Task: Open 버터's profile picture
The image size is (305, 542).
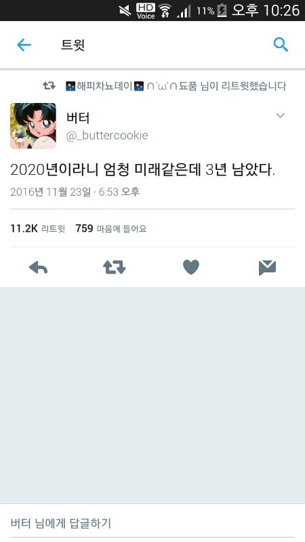Action: click(x=33, y=126)
